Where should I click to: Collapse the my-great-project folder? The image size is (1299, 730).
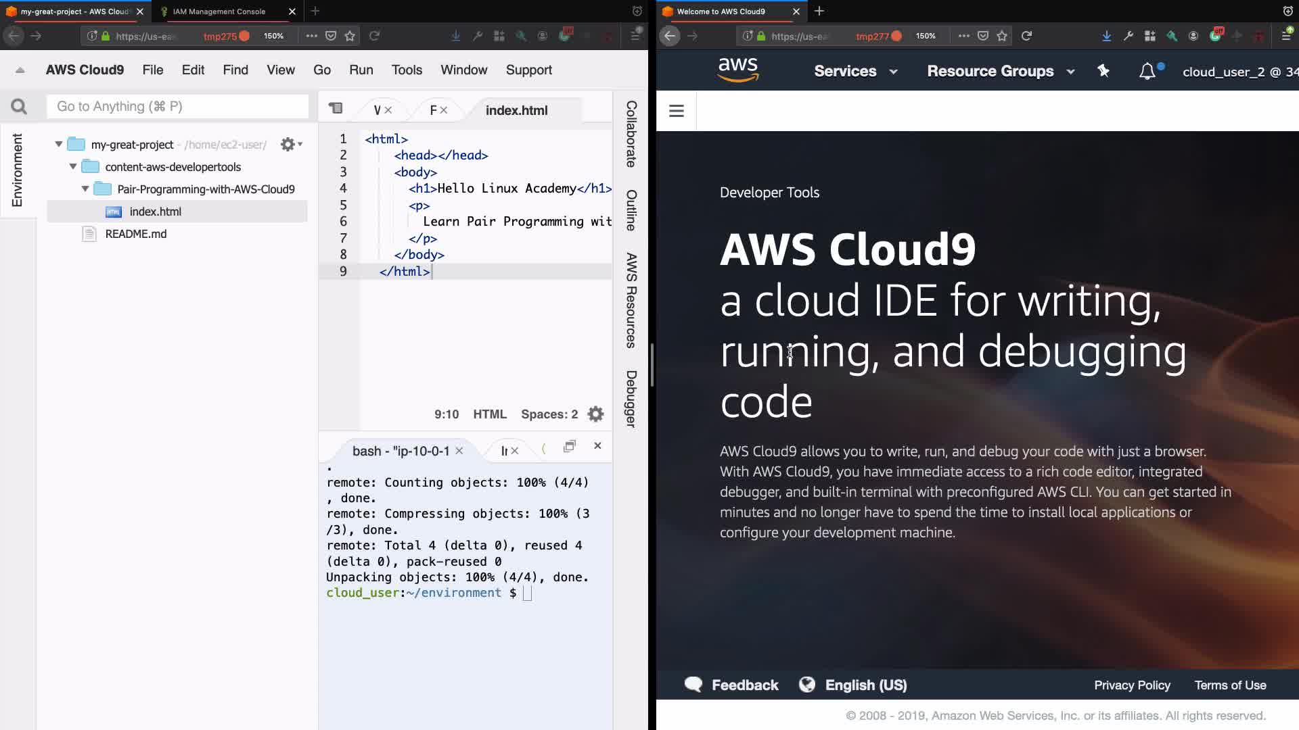59,144
